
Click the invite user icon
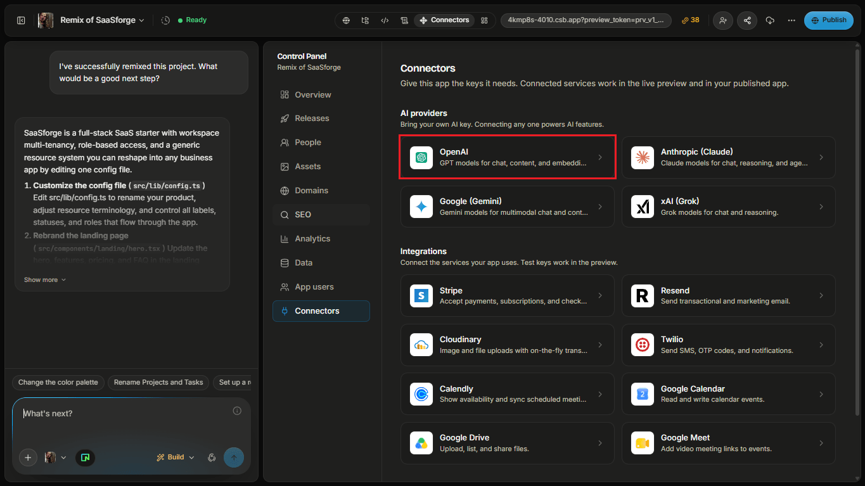(723, 20)
